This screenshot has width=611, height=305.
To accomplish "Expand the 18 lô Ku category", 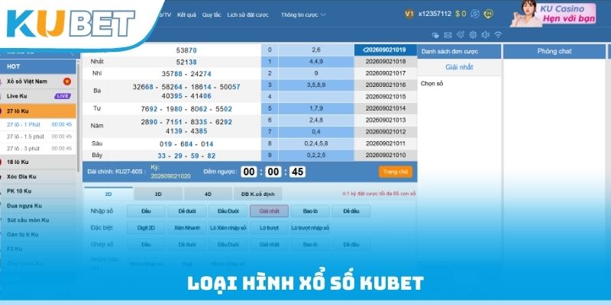I will [x=37, y=162].
